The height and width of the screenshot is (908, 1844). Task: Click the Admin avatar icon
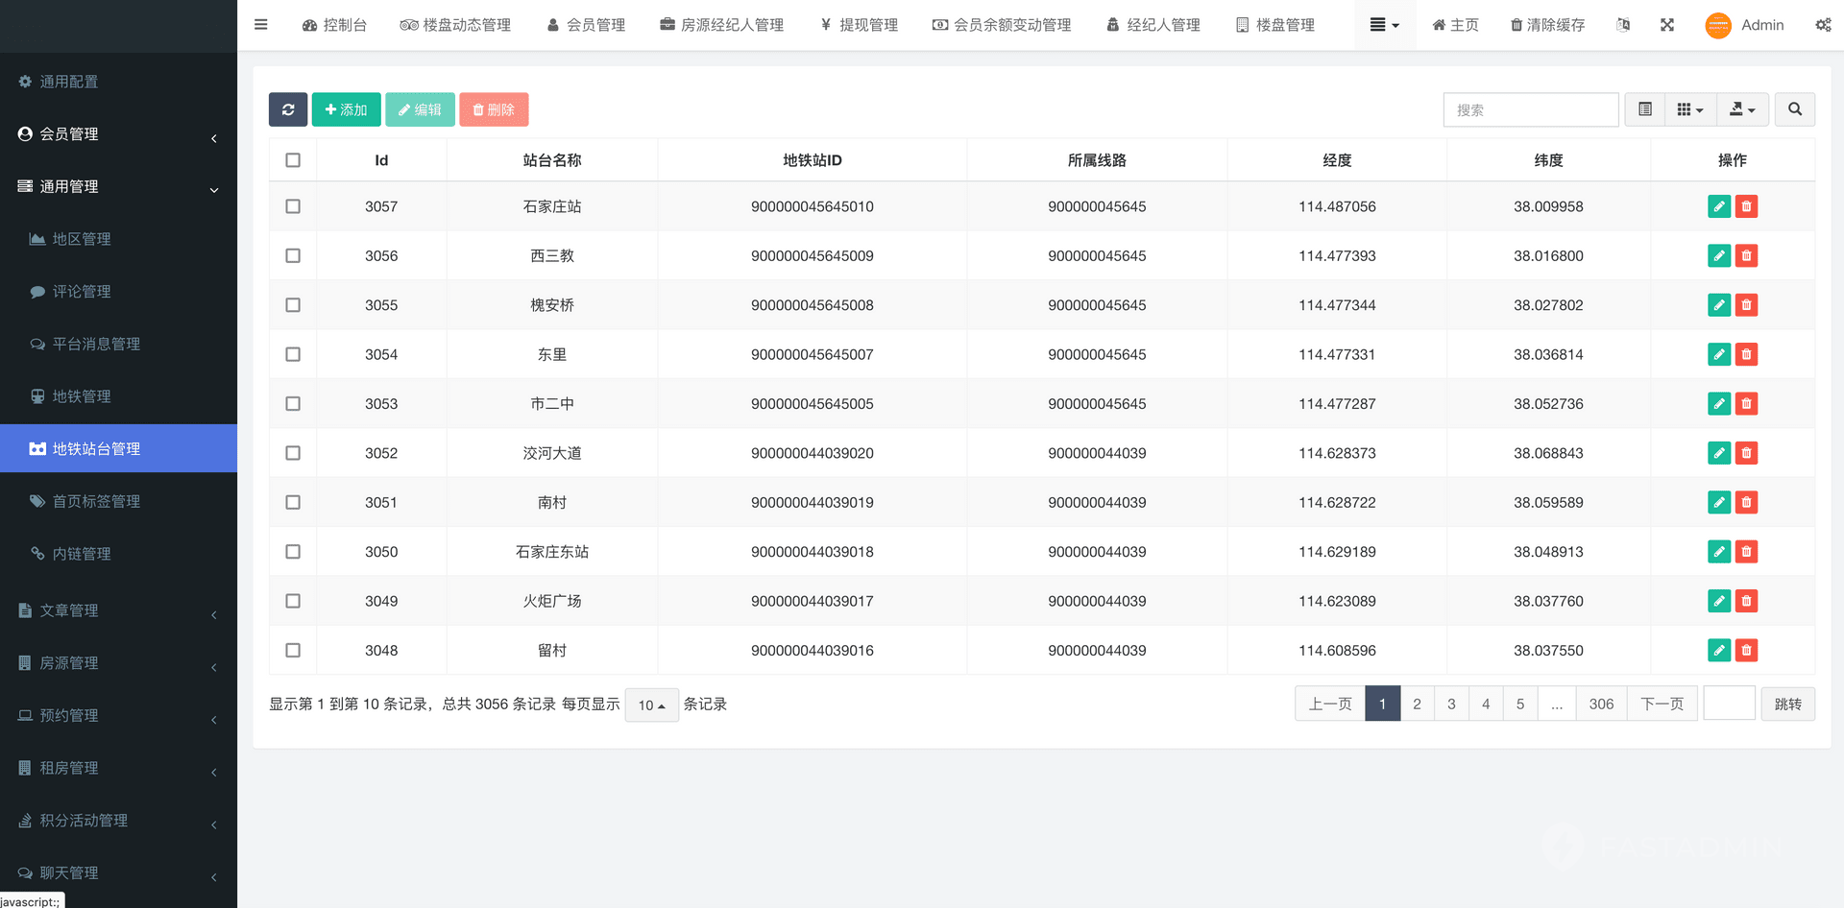pyautogui.click(x=1717, y=25)
